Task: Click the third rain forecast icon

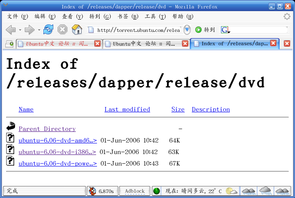Action: tap(282, 191)
